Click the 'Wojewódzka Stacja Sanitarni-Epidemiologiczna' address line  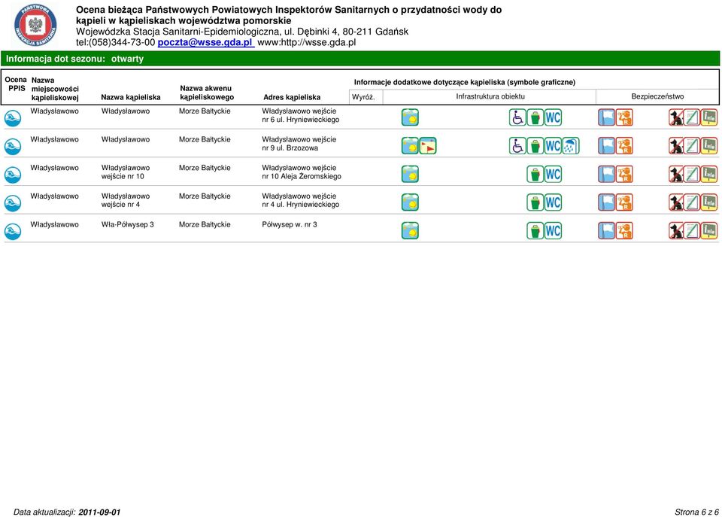[242, 32]
